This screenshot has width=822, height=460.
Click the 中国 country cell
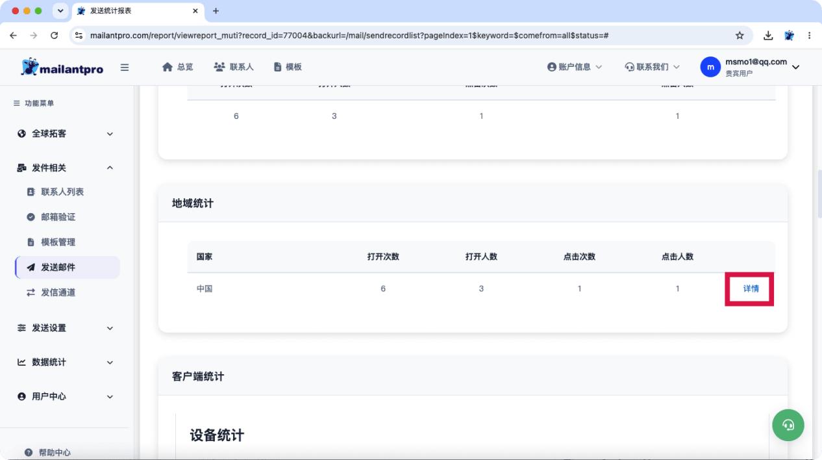[x=205, y=288]
